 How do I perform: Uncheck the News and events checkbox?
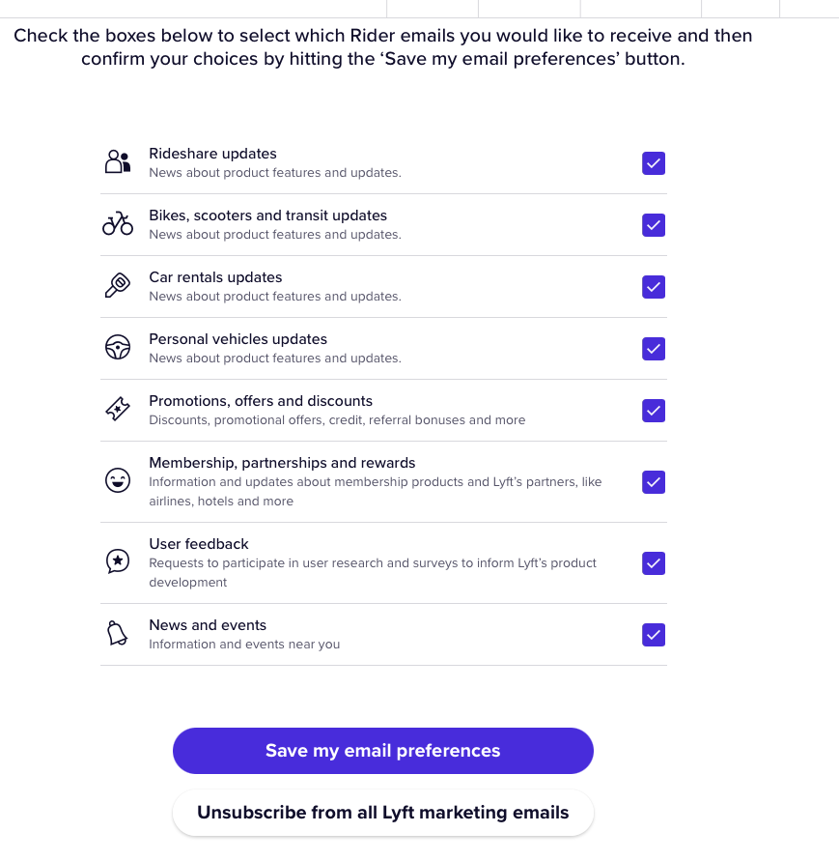pyautogui.click(x=654, y=635)
